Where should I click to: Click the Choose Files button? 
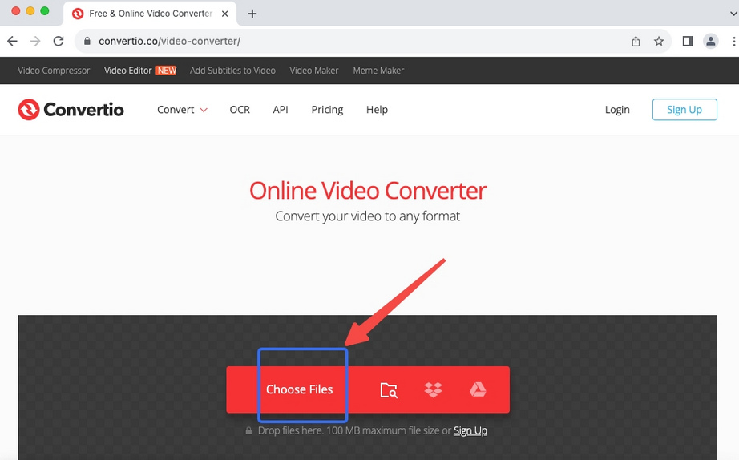tap(299, 389)
